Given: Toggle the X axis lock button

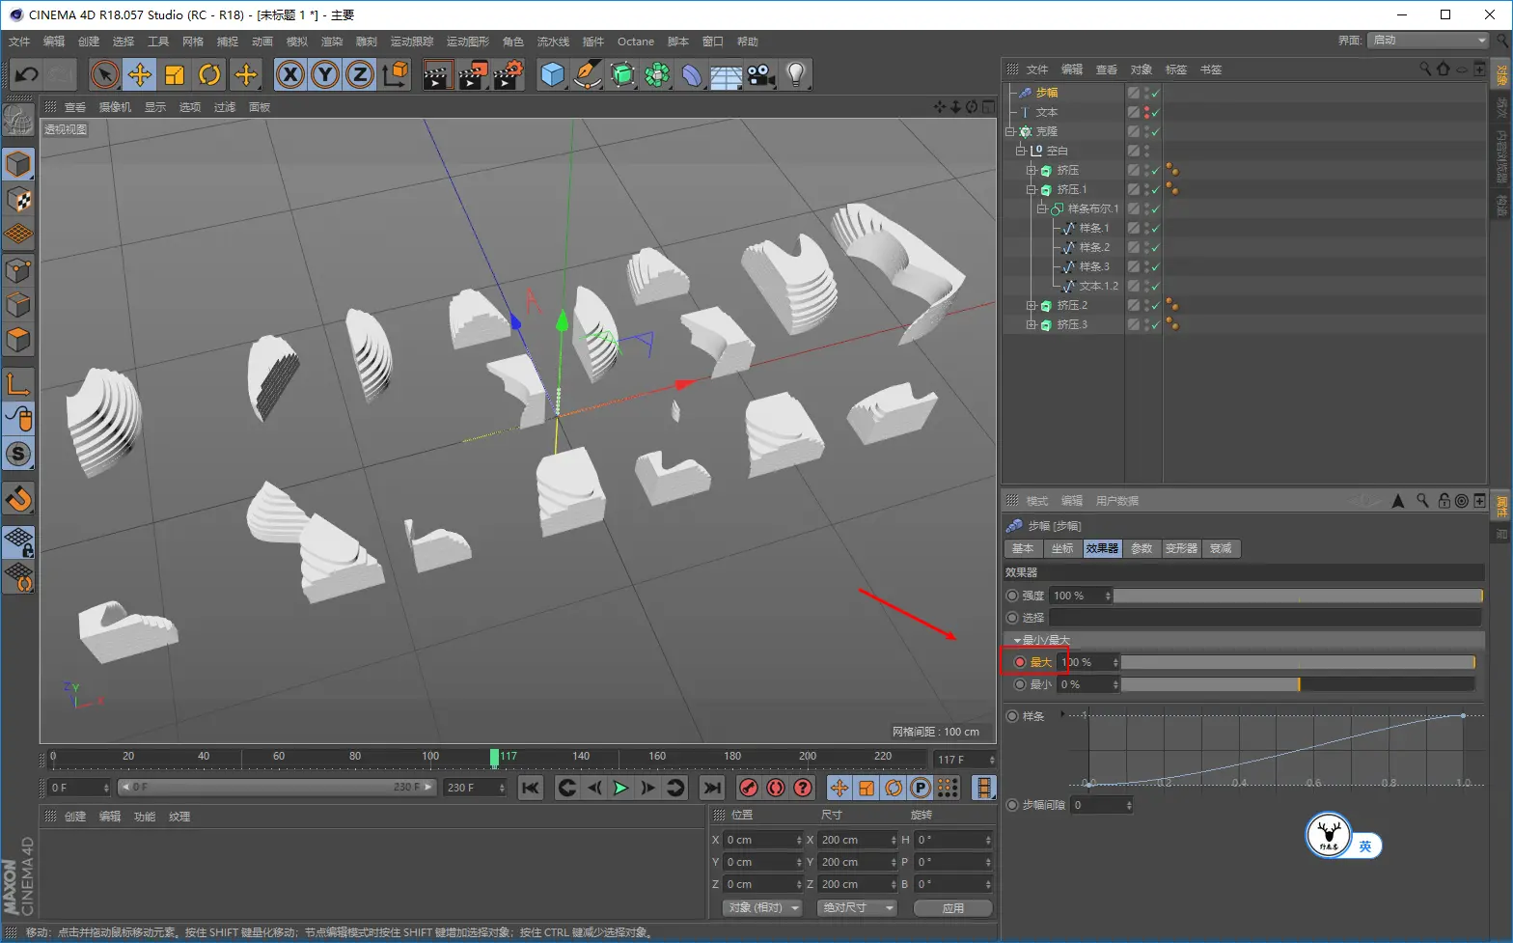Looking at the screenshot, I should tap(289, 74).
